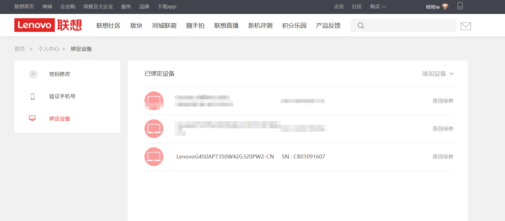Open the mail envelope icon

(x=466, y=26)
